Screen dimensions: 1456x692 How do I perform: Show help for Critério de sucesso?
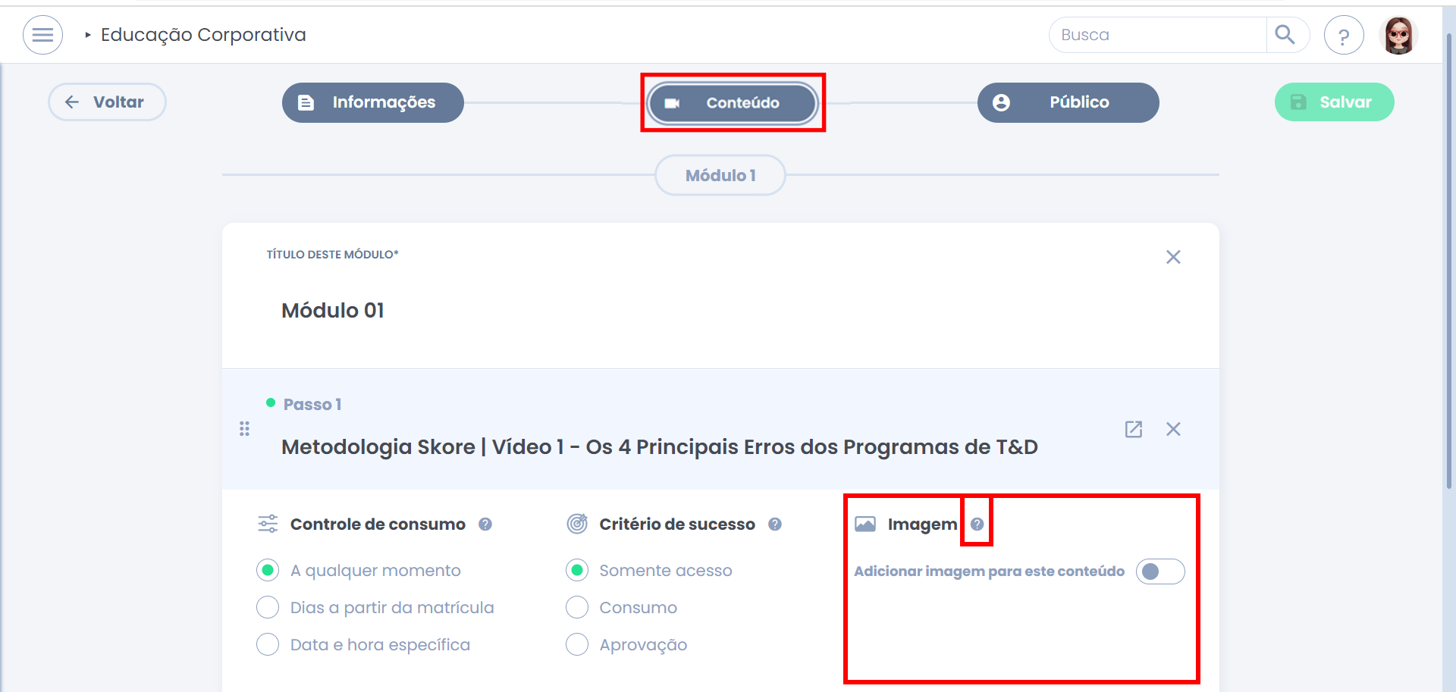775,524
